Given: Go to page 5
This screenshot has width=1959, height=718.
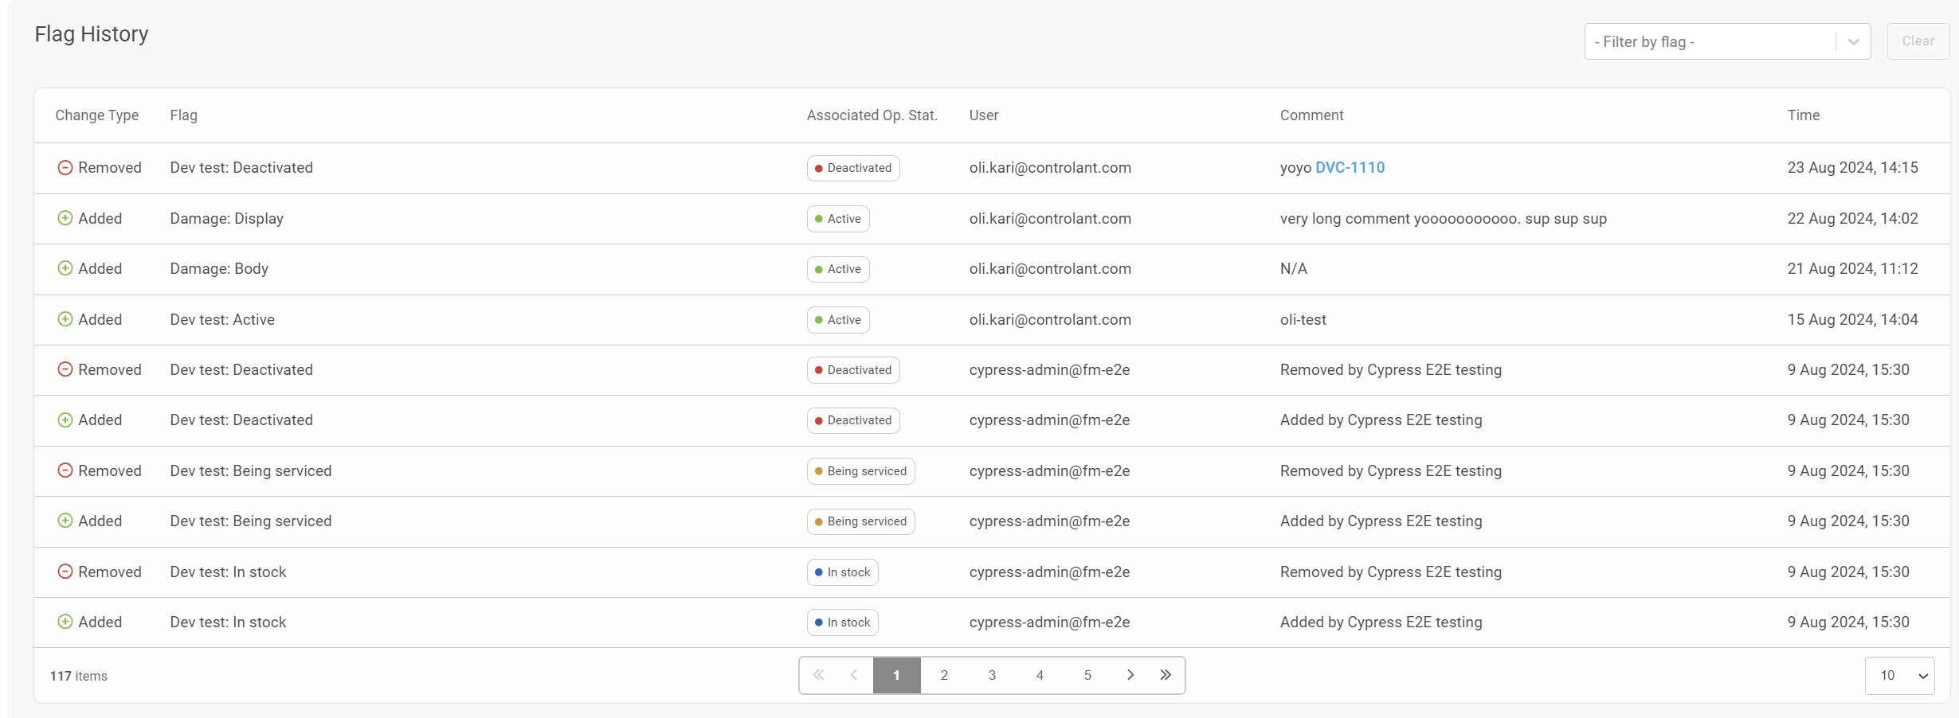Looking at the screenshot, I should pyautogui.click(x=1087, y=675).
